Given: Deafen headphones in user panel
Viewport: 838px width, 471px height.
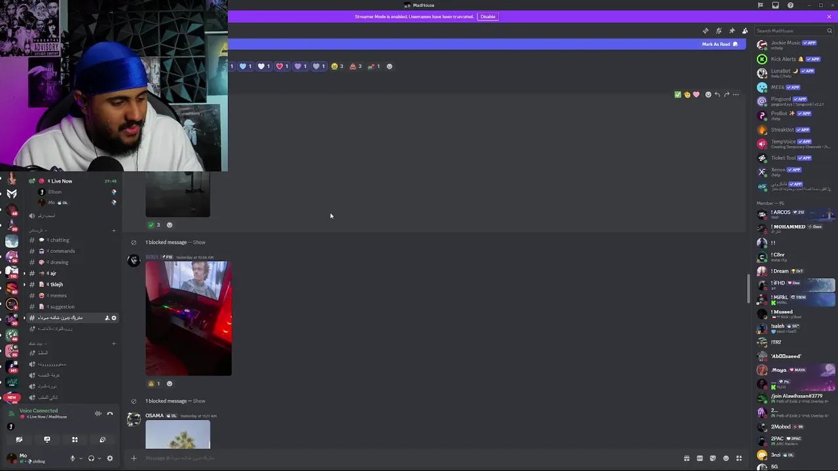Looking at the screenshot, I should [x=91, y=459].
